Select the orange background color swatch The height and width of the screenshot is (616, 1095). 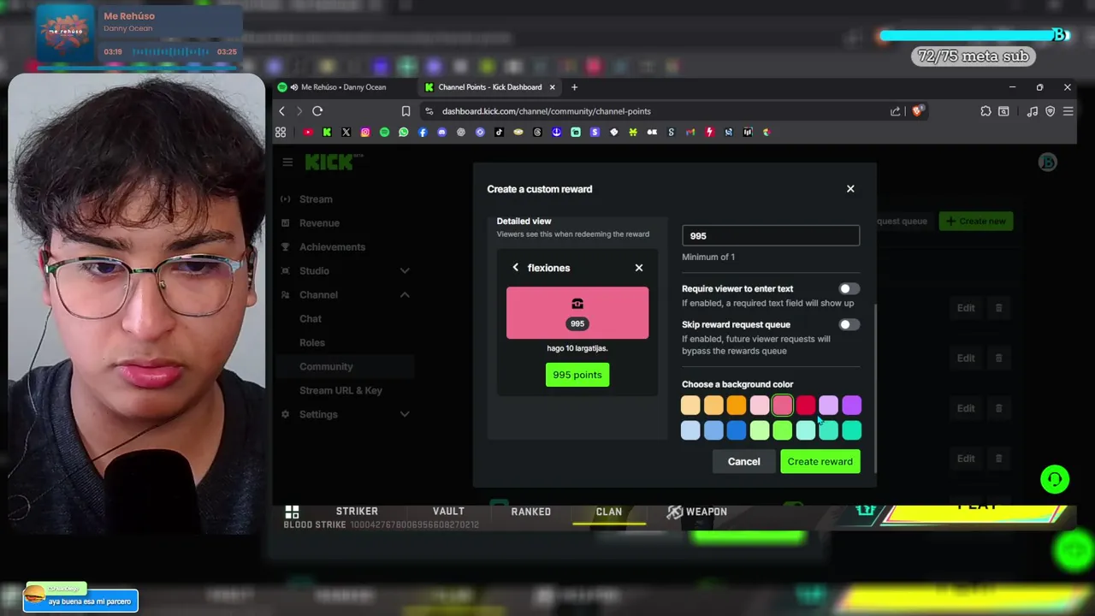click(737, 406)
